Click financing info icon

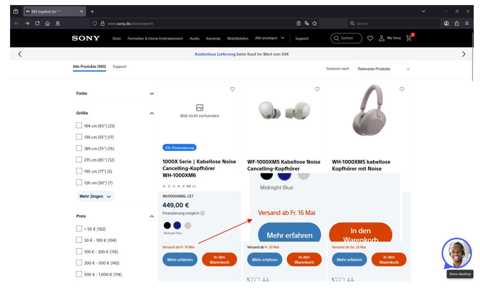click(202, 213)
